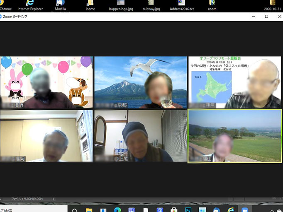The height and width of the screenshot is (212, 283).
Task: Open the home folder on desktop
Action: [x=90, y=5]
